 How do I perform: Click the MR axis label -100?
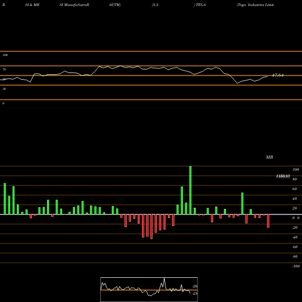(x=296, y=266)
